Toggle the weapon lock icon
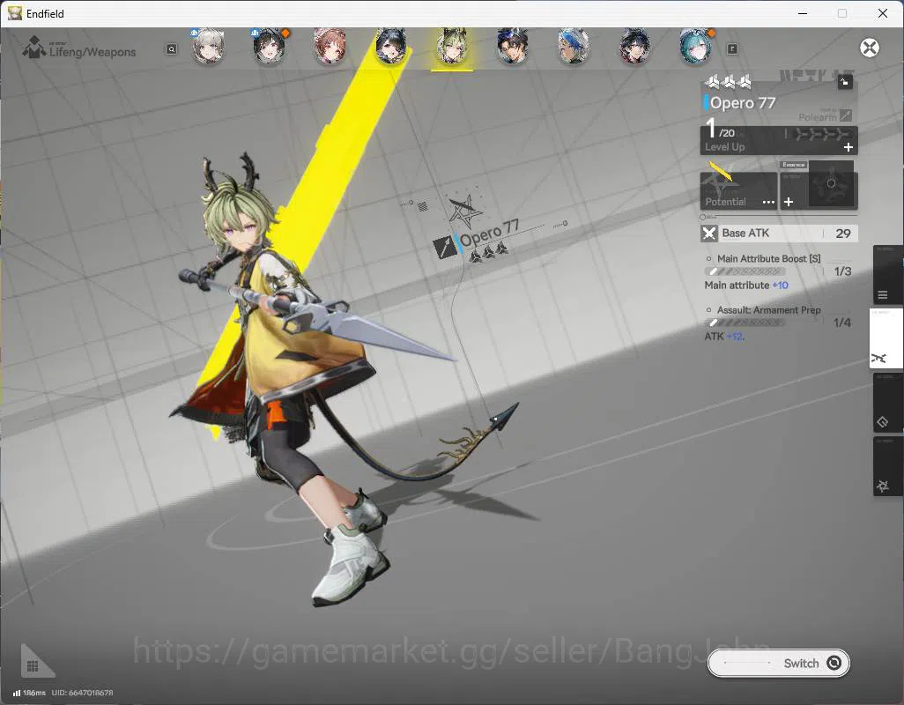This screenshot has height=705, width=904. coord(845,82)
